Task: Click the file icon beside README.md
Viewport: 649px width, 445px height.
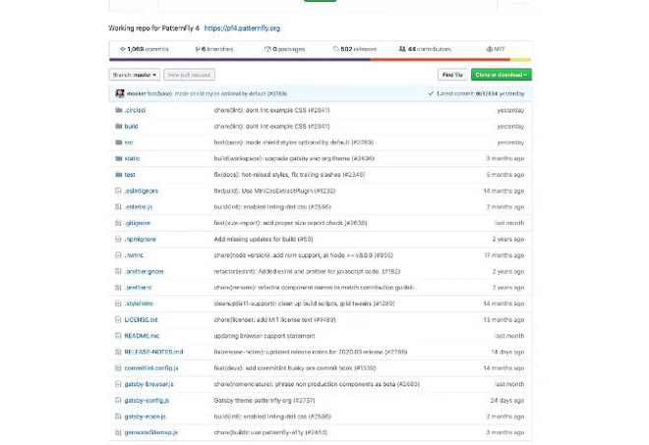Action: coord(119,335)
